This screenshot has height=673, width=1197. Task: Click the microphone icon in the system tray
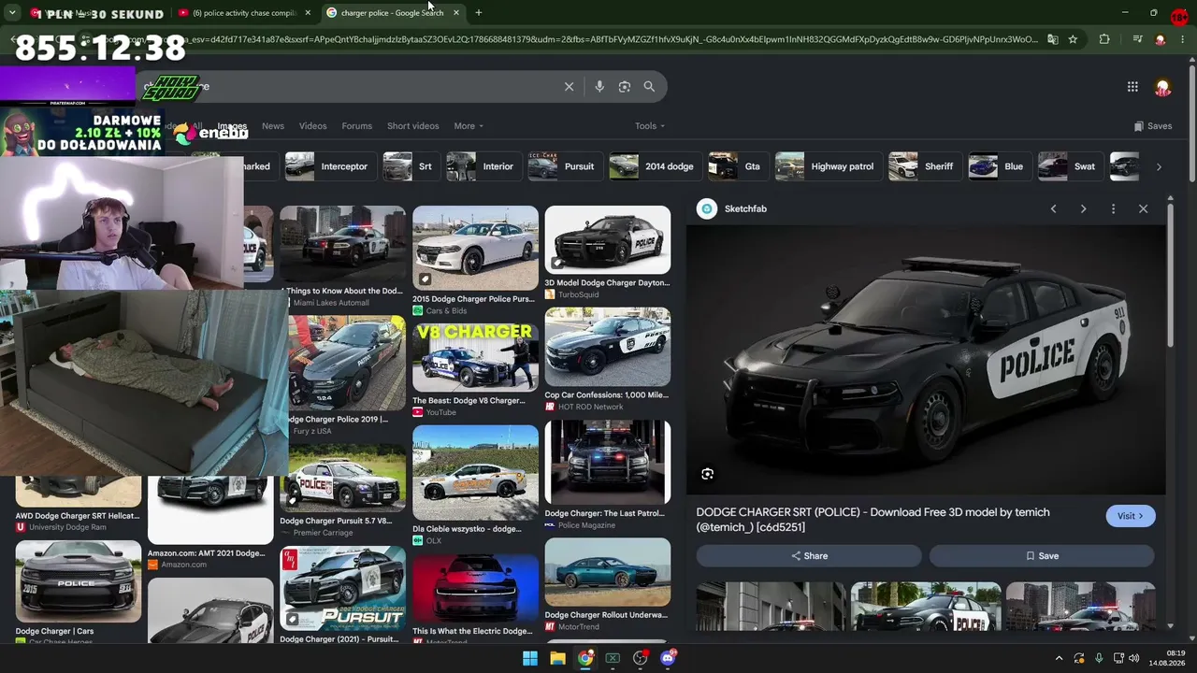pyautogui.click(x=1099, y=658)
